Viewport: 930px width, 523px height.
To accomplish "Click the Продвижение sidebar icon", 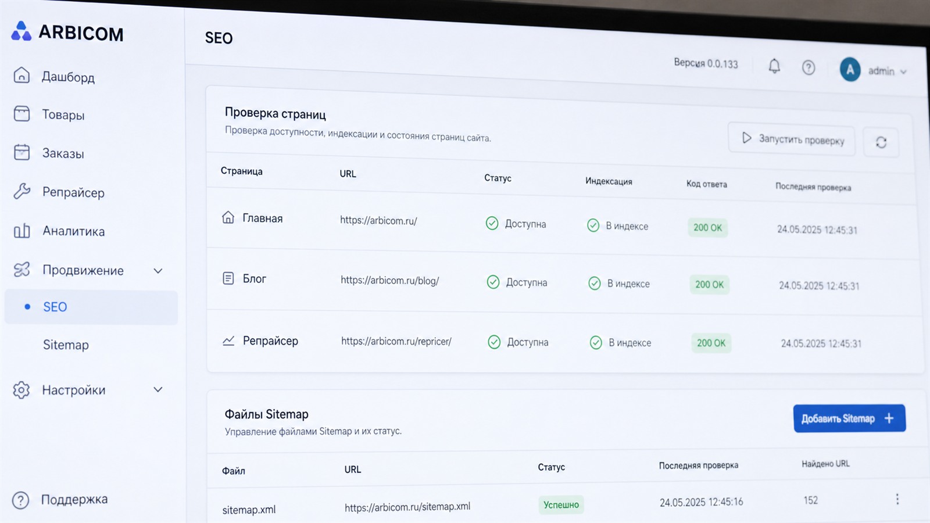I will (x=22, y=270).
